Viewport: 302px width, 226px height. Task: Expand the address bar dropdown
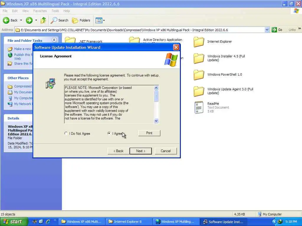(x=267, y=30)
